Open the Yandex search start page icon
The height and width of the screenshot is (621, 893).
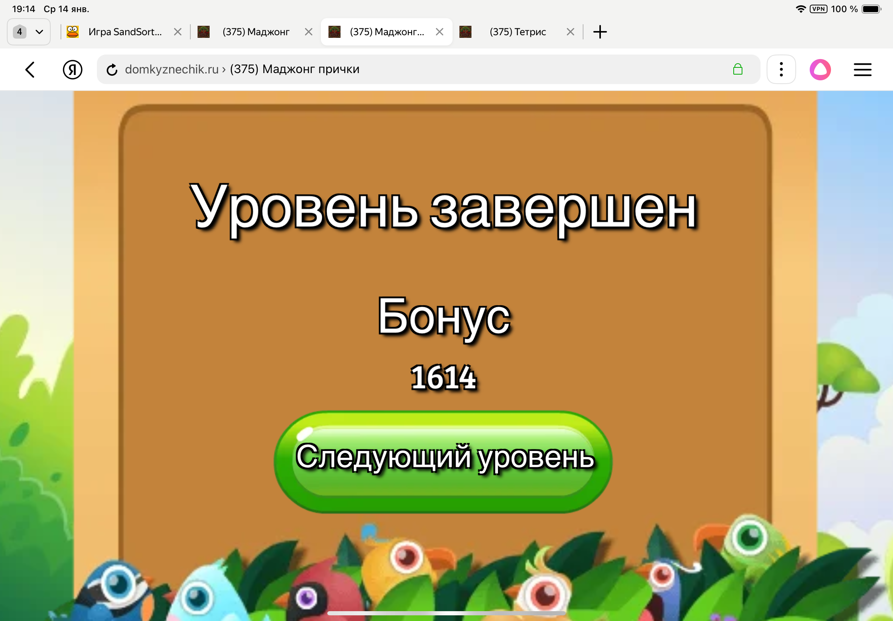(72, 69)
